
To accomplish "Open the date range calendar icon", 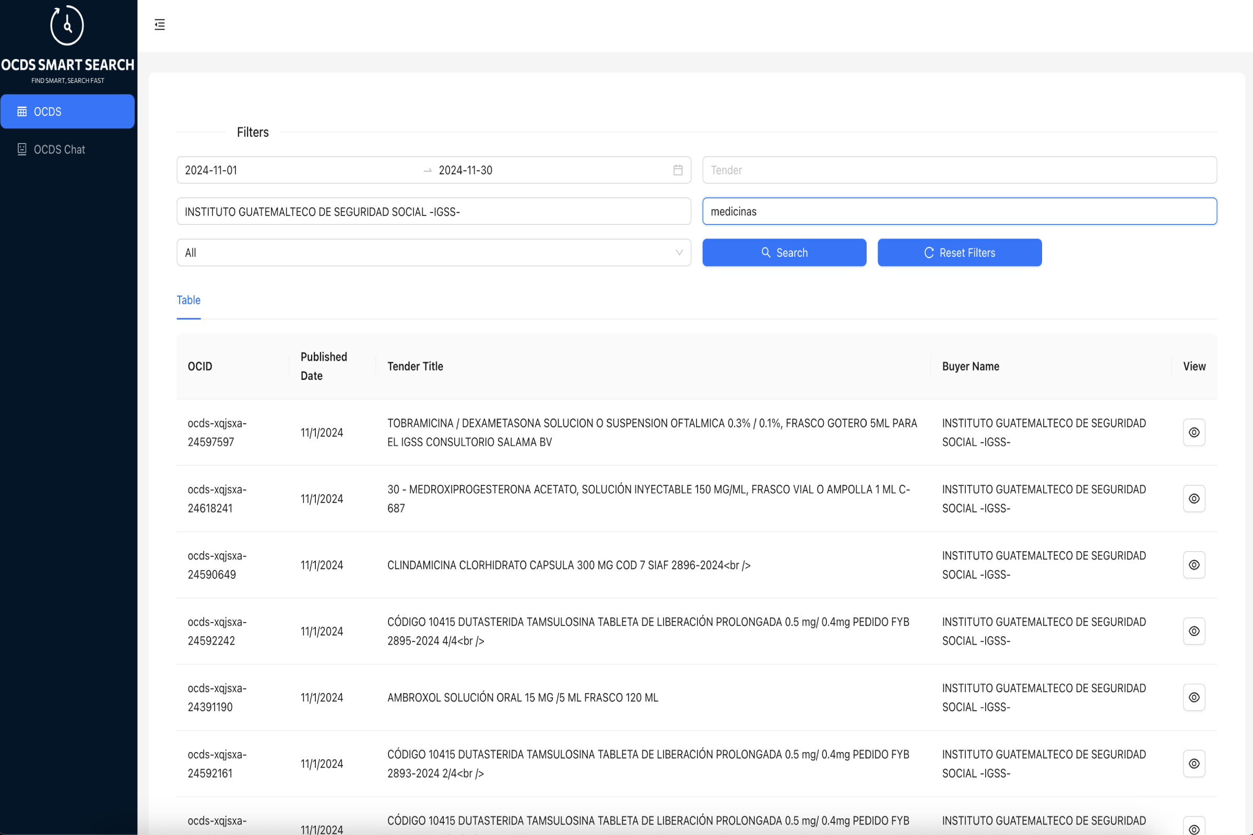I will (678, 170).
